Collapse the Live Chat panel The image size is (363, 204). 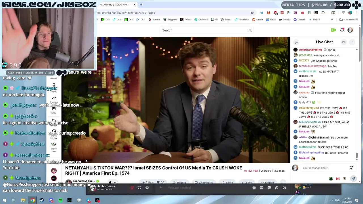tap(296, 42)
